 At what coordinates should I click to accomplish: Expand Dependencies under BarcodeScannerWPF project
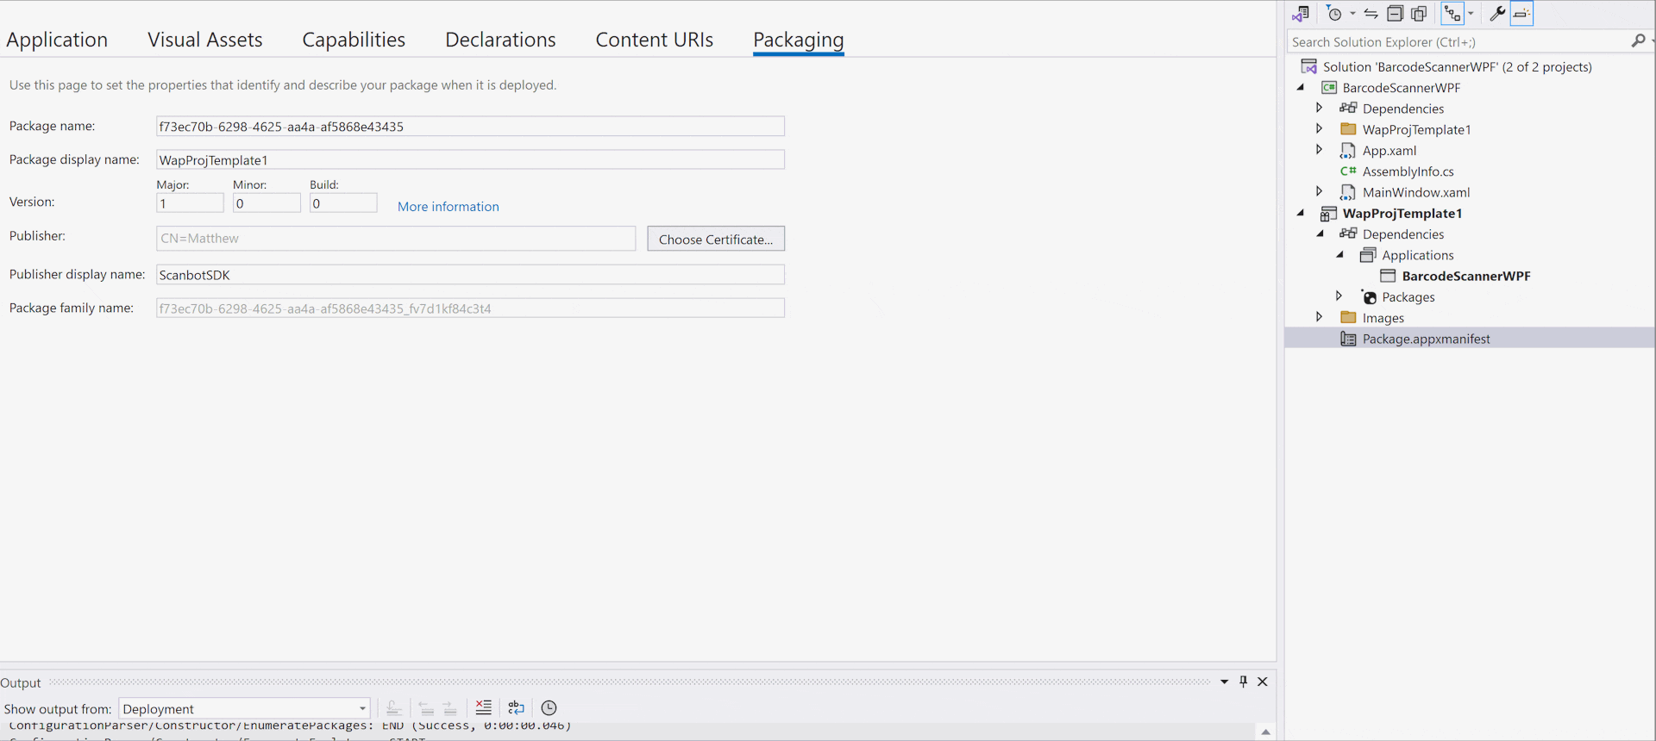pos(1320,108)
